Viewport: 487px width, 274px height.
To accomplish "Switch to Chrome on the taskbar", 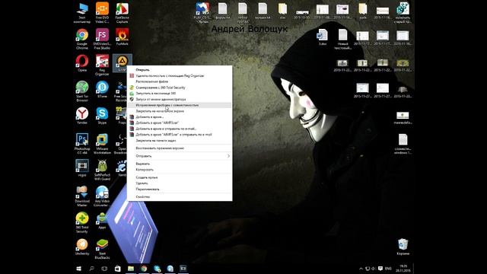I will 144,269.
